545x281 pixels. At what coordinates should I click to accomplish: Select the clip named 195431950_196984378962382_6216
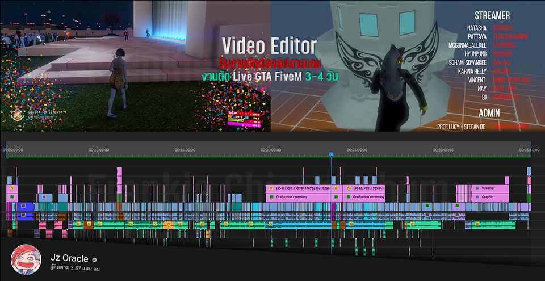[298, 188]
